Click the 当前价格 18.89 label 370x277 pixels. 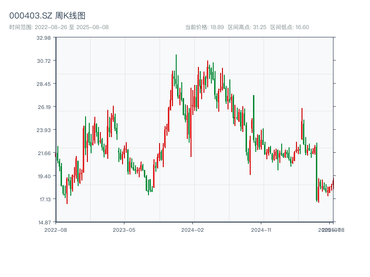(x=204, y=27)
